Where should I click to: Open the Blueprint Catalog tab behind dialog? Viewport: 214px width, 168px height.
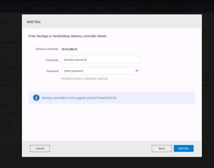click(45, 8)
